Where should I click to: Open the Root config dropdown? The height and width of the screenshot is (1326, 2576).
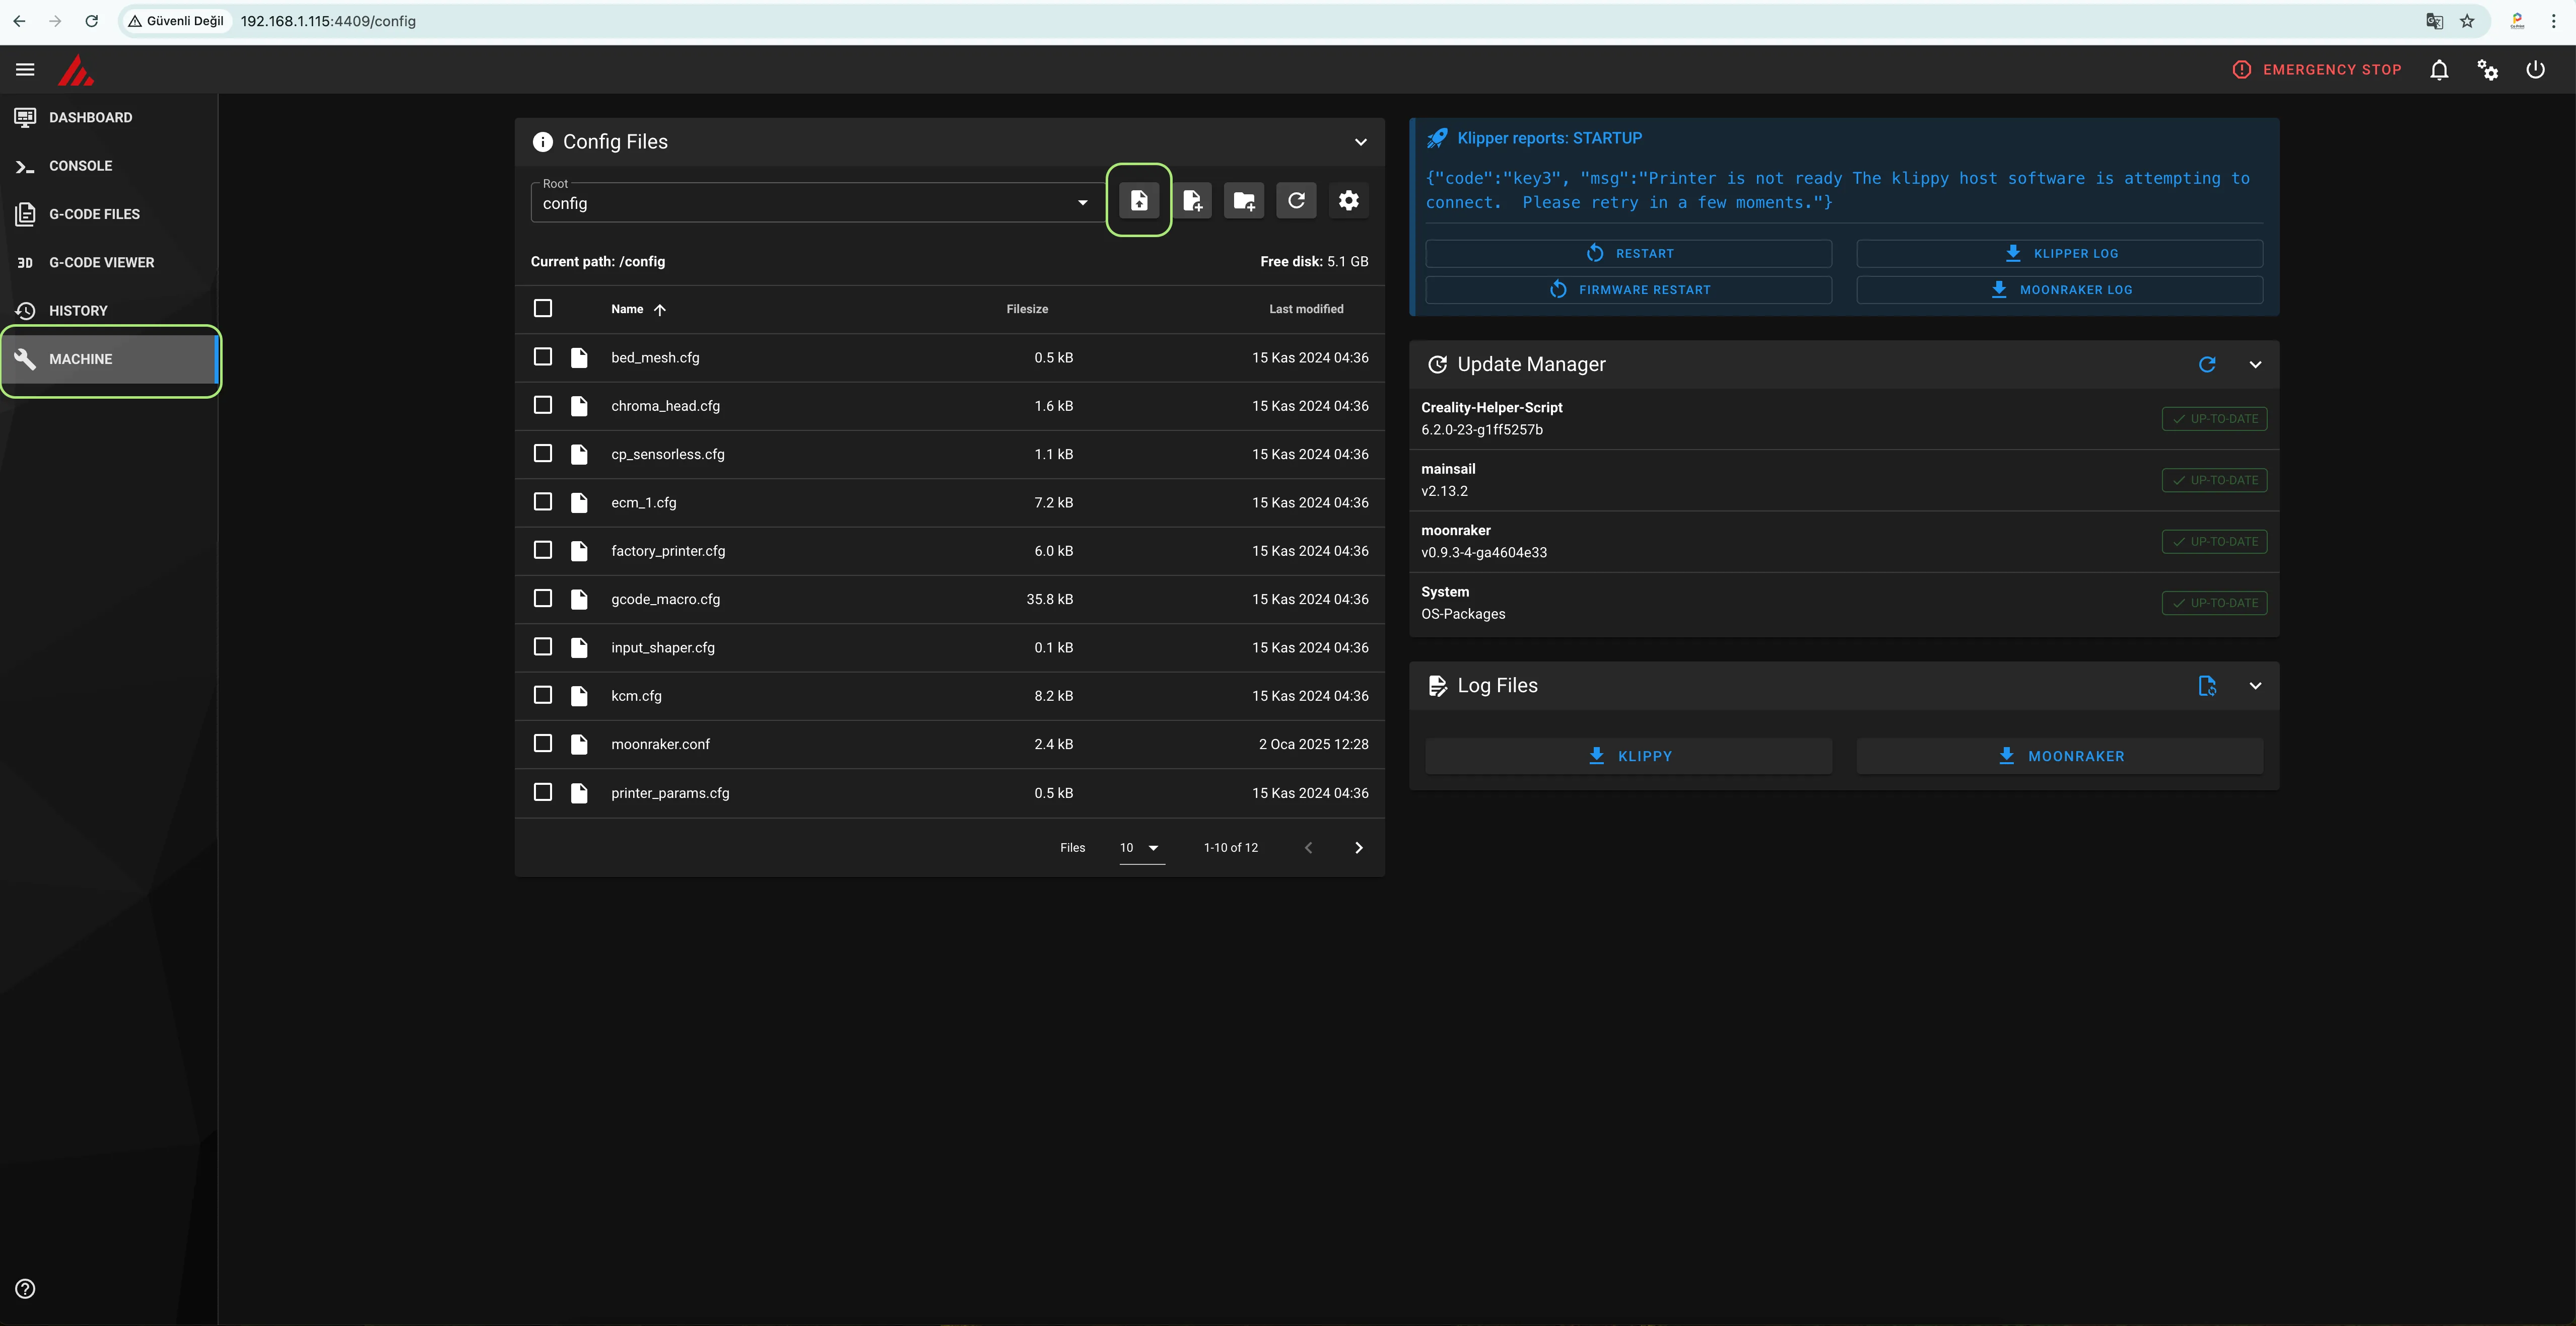817,202
